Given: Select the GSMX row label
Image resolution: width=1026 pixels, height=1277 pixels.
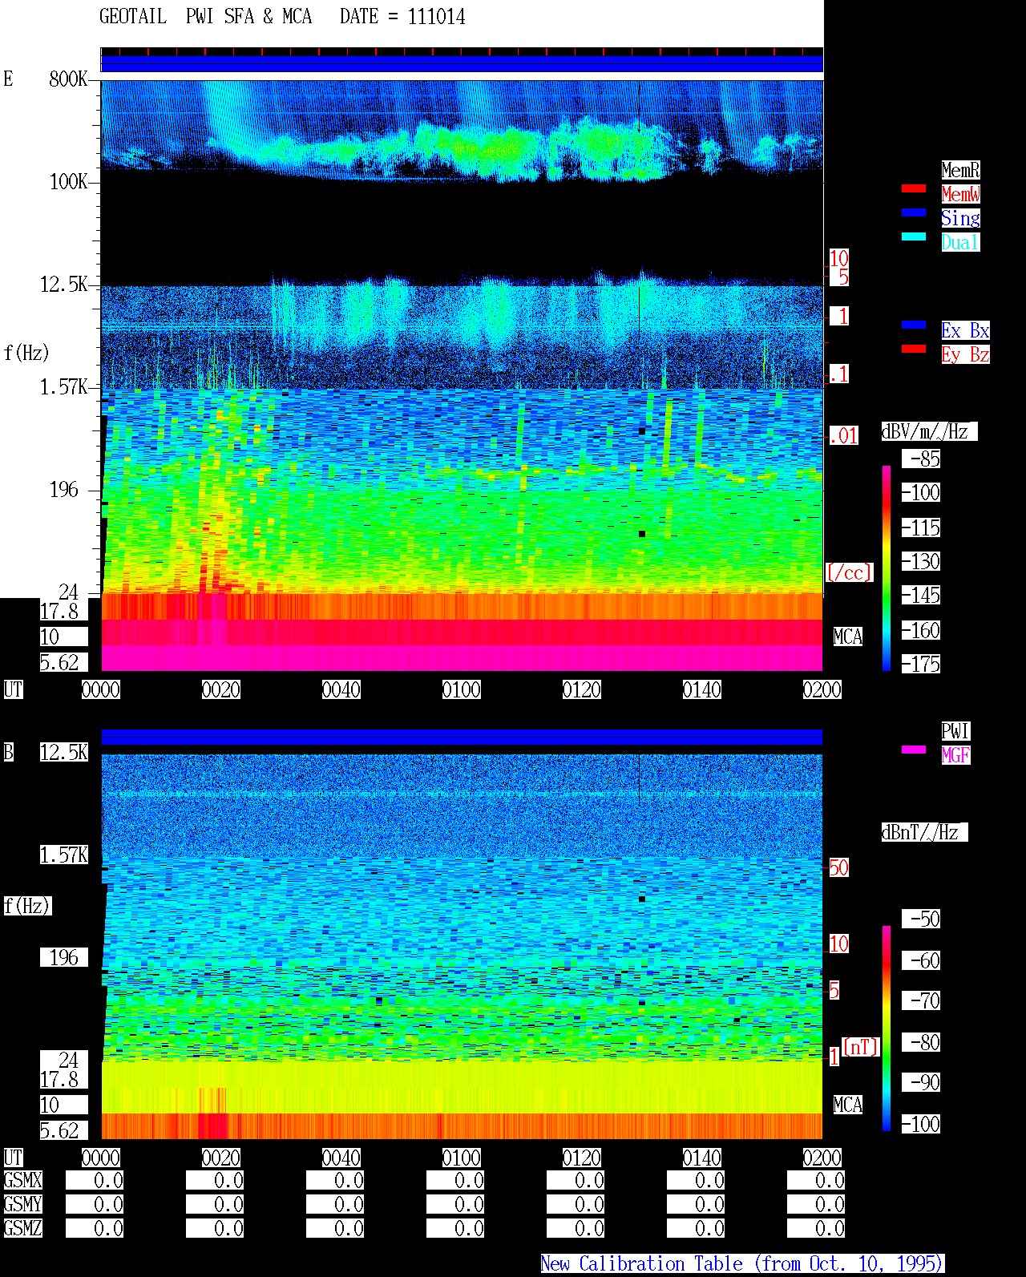Looking at the screenshot, I should click(22, 1181).
